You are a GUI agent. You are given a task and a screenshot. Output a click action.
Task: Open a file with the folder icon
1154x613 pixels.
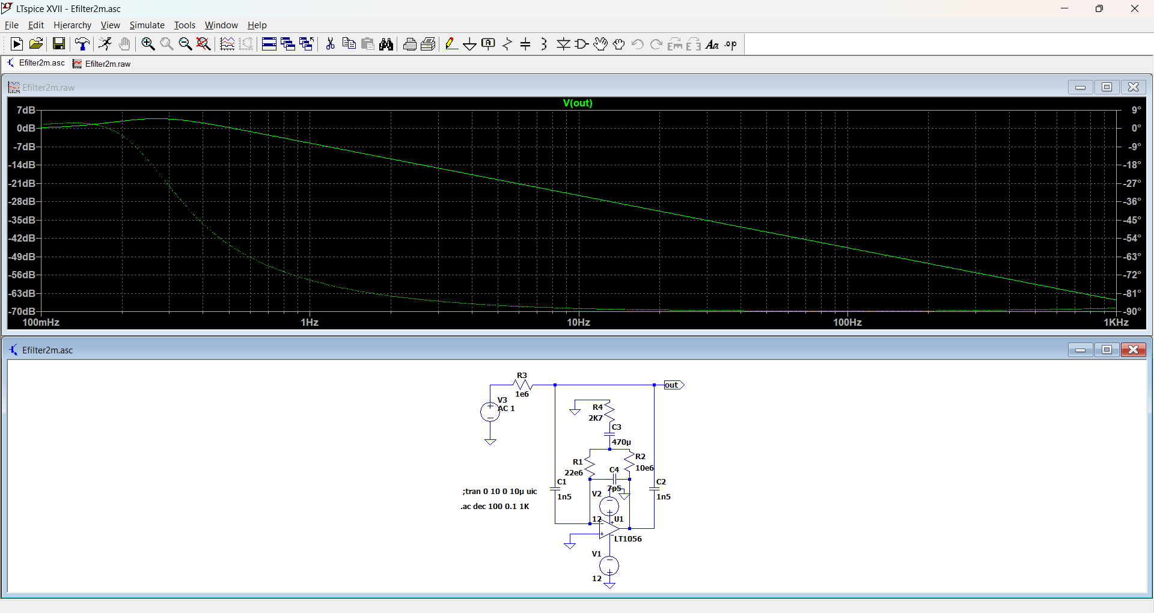coord(36,44)
